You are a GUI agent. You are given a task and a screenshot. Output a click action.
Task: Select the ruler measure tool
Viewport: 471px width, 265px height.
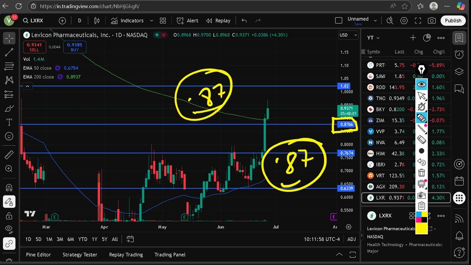pyautogui.click(x=9, y=155)
